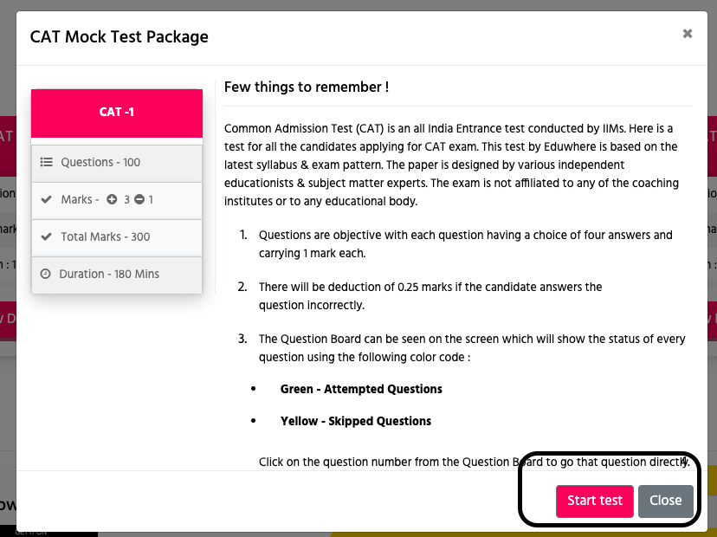The height and width of the screenshot is (537, 717).
Task: Click the Green - Attempted Questions bullet
Action: [x=361, y=389]
